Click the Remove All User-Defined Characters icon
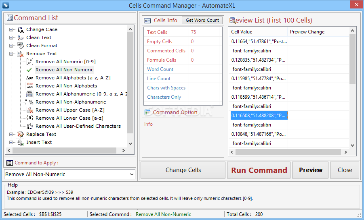 [30, 126]
